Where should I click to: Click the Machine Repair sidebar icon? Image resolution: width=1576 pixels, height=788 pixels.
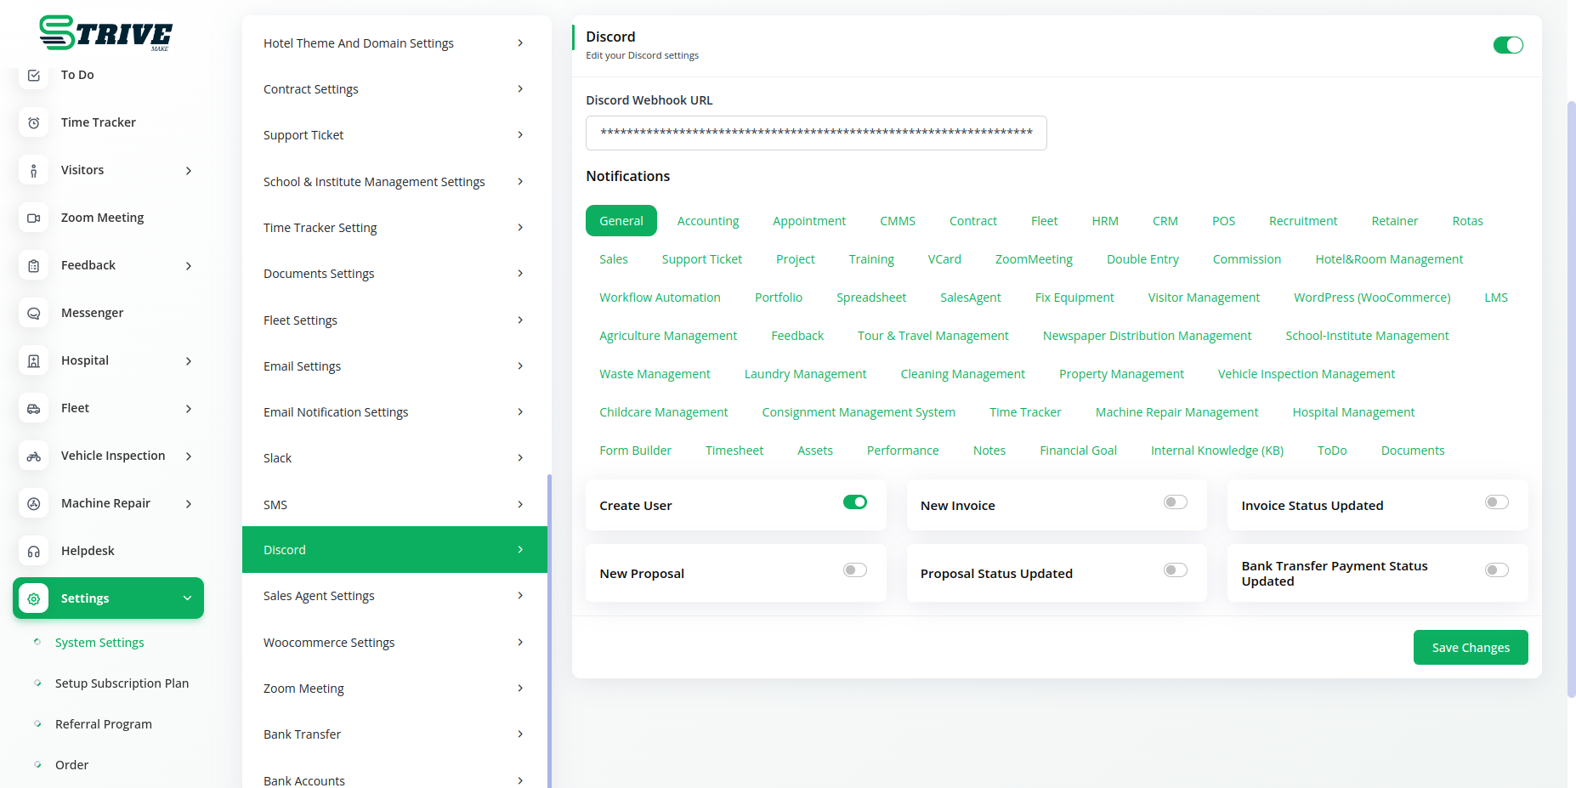tap(34, 503)
